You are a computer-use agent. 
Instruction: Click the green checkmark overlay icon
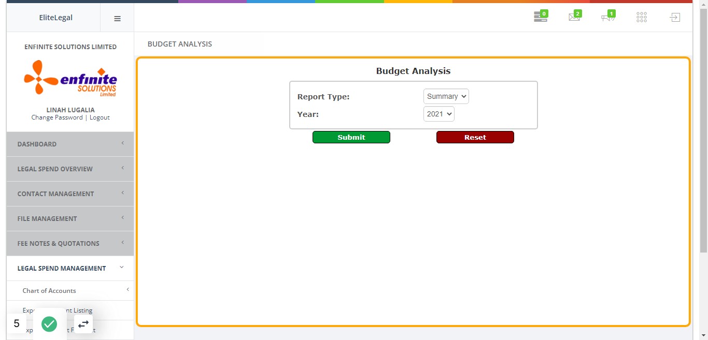coord(49,324)
